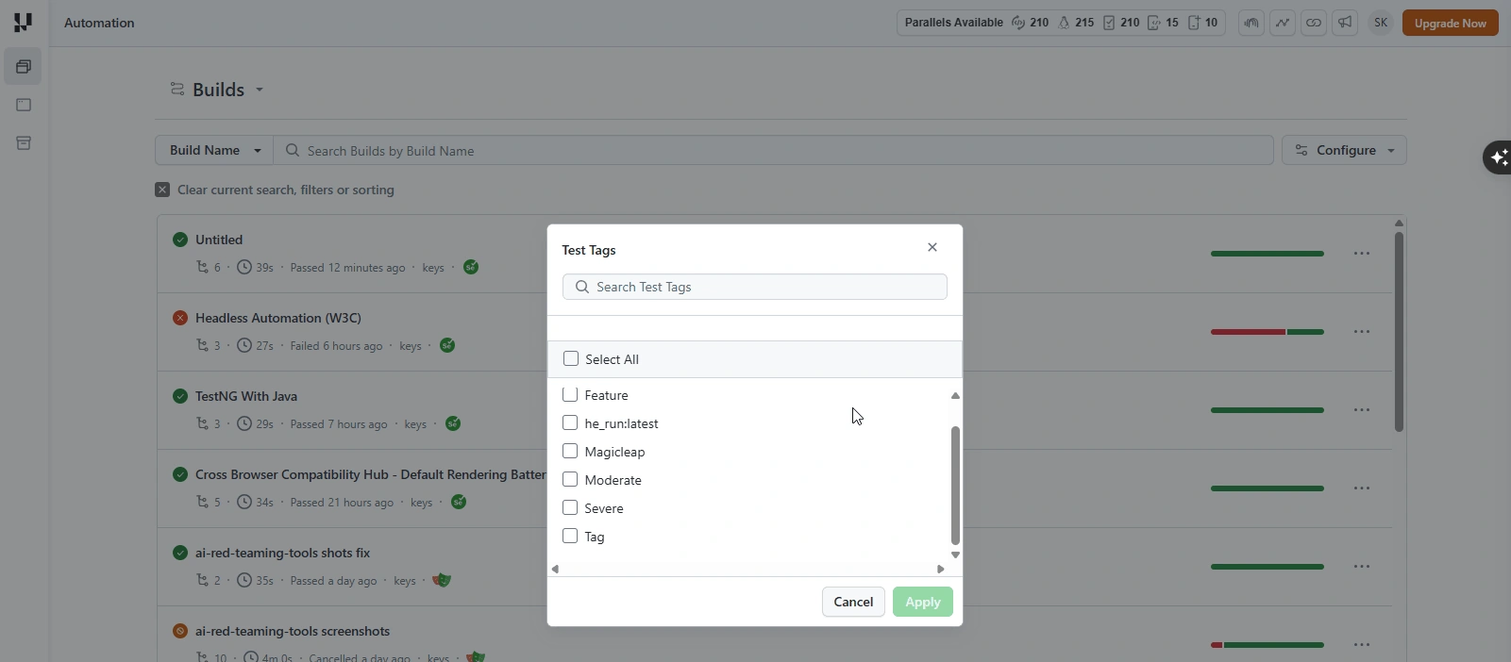
Task: Click the AI sparkle assistant icon
Action: [x=1499, y=157]
